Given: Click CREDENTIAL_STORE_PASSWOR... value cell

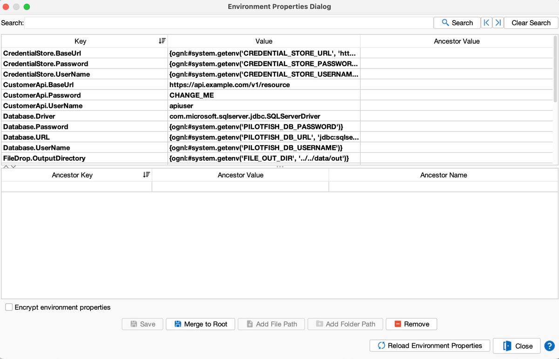Looking at the screenshot, I should pyautogui.click(x=264, y=64).
